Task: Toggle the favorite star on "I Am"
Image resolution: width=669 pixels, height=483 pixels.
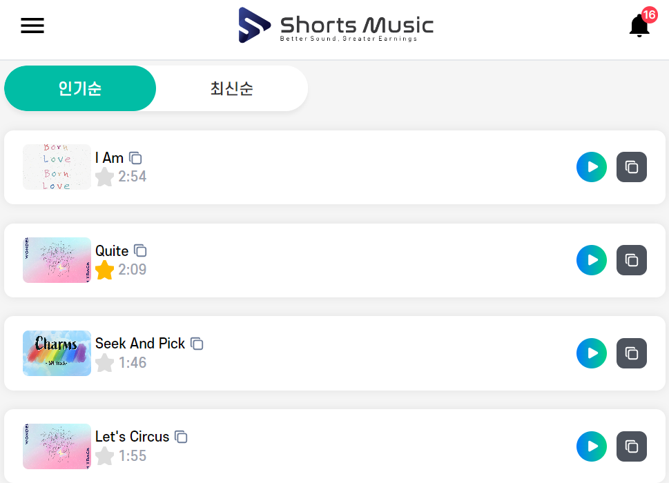Action: [104, 177]
